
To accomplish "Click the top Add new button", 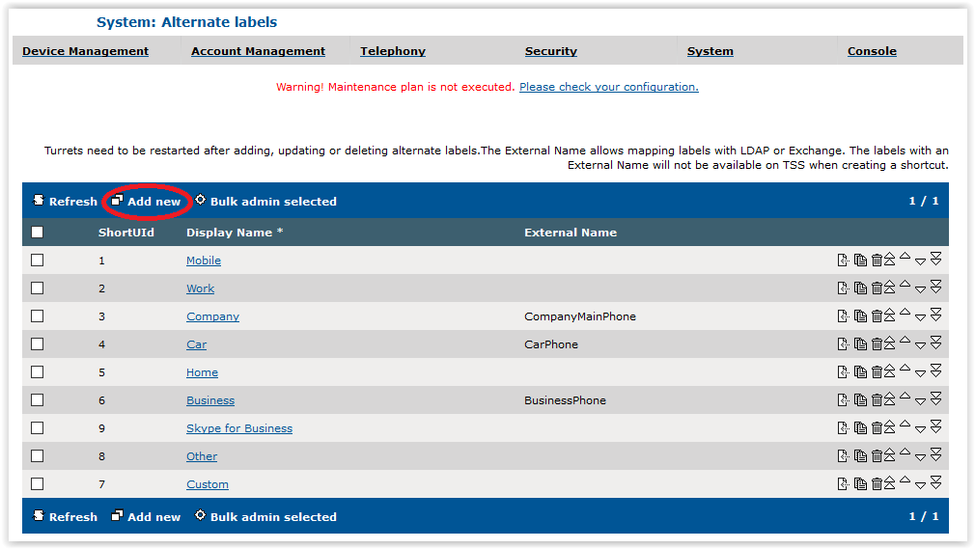I will (146, 201).
